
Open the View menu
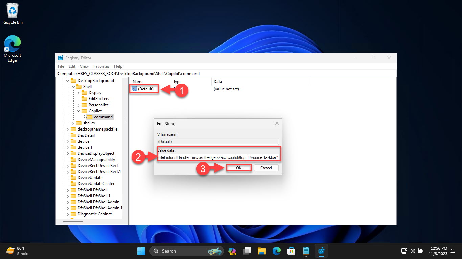click(84, 66)
